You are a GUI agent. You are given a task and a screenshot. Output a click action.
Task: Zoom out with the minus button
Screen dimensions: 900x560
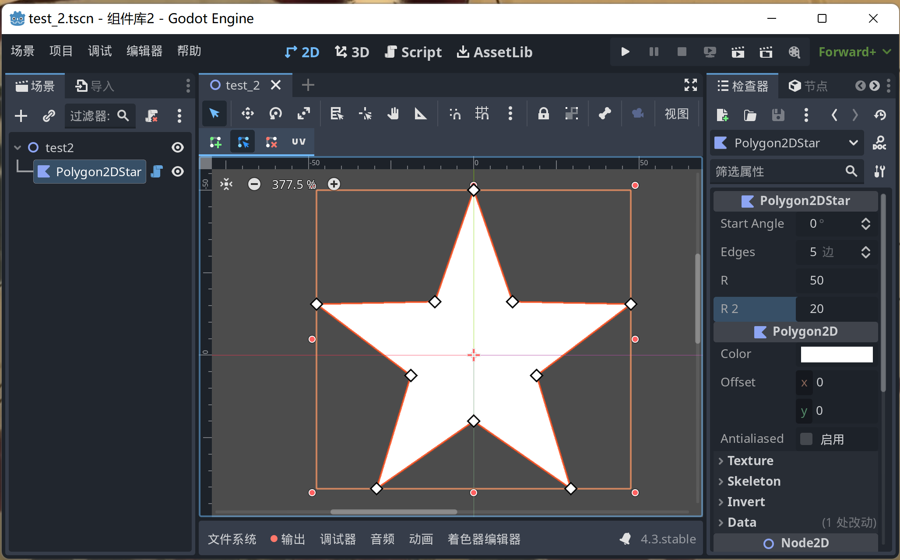(x=254, y=184)
